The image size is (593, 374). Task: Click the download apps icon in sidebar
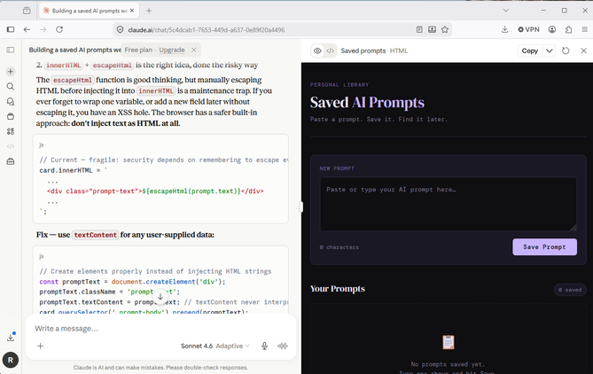tap(11, 338)
